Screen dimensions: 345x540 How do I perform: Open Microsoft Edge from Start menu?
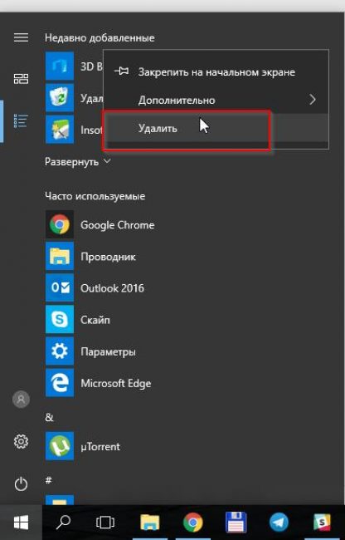(x=99, y=383)
